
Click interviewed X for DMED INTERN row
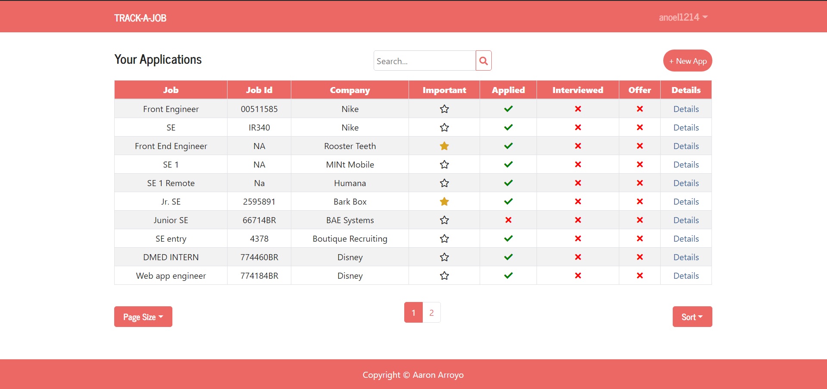[578, 257]
